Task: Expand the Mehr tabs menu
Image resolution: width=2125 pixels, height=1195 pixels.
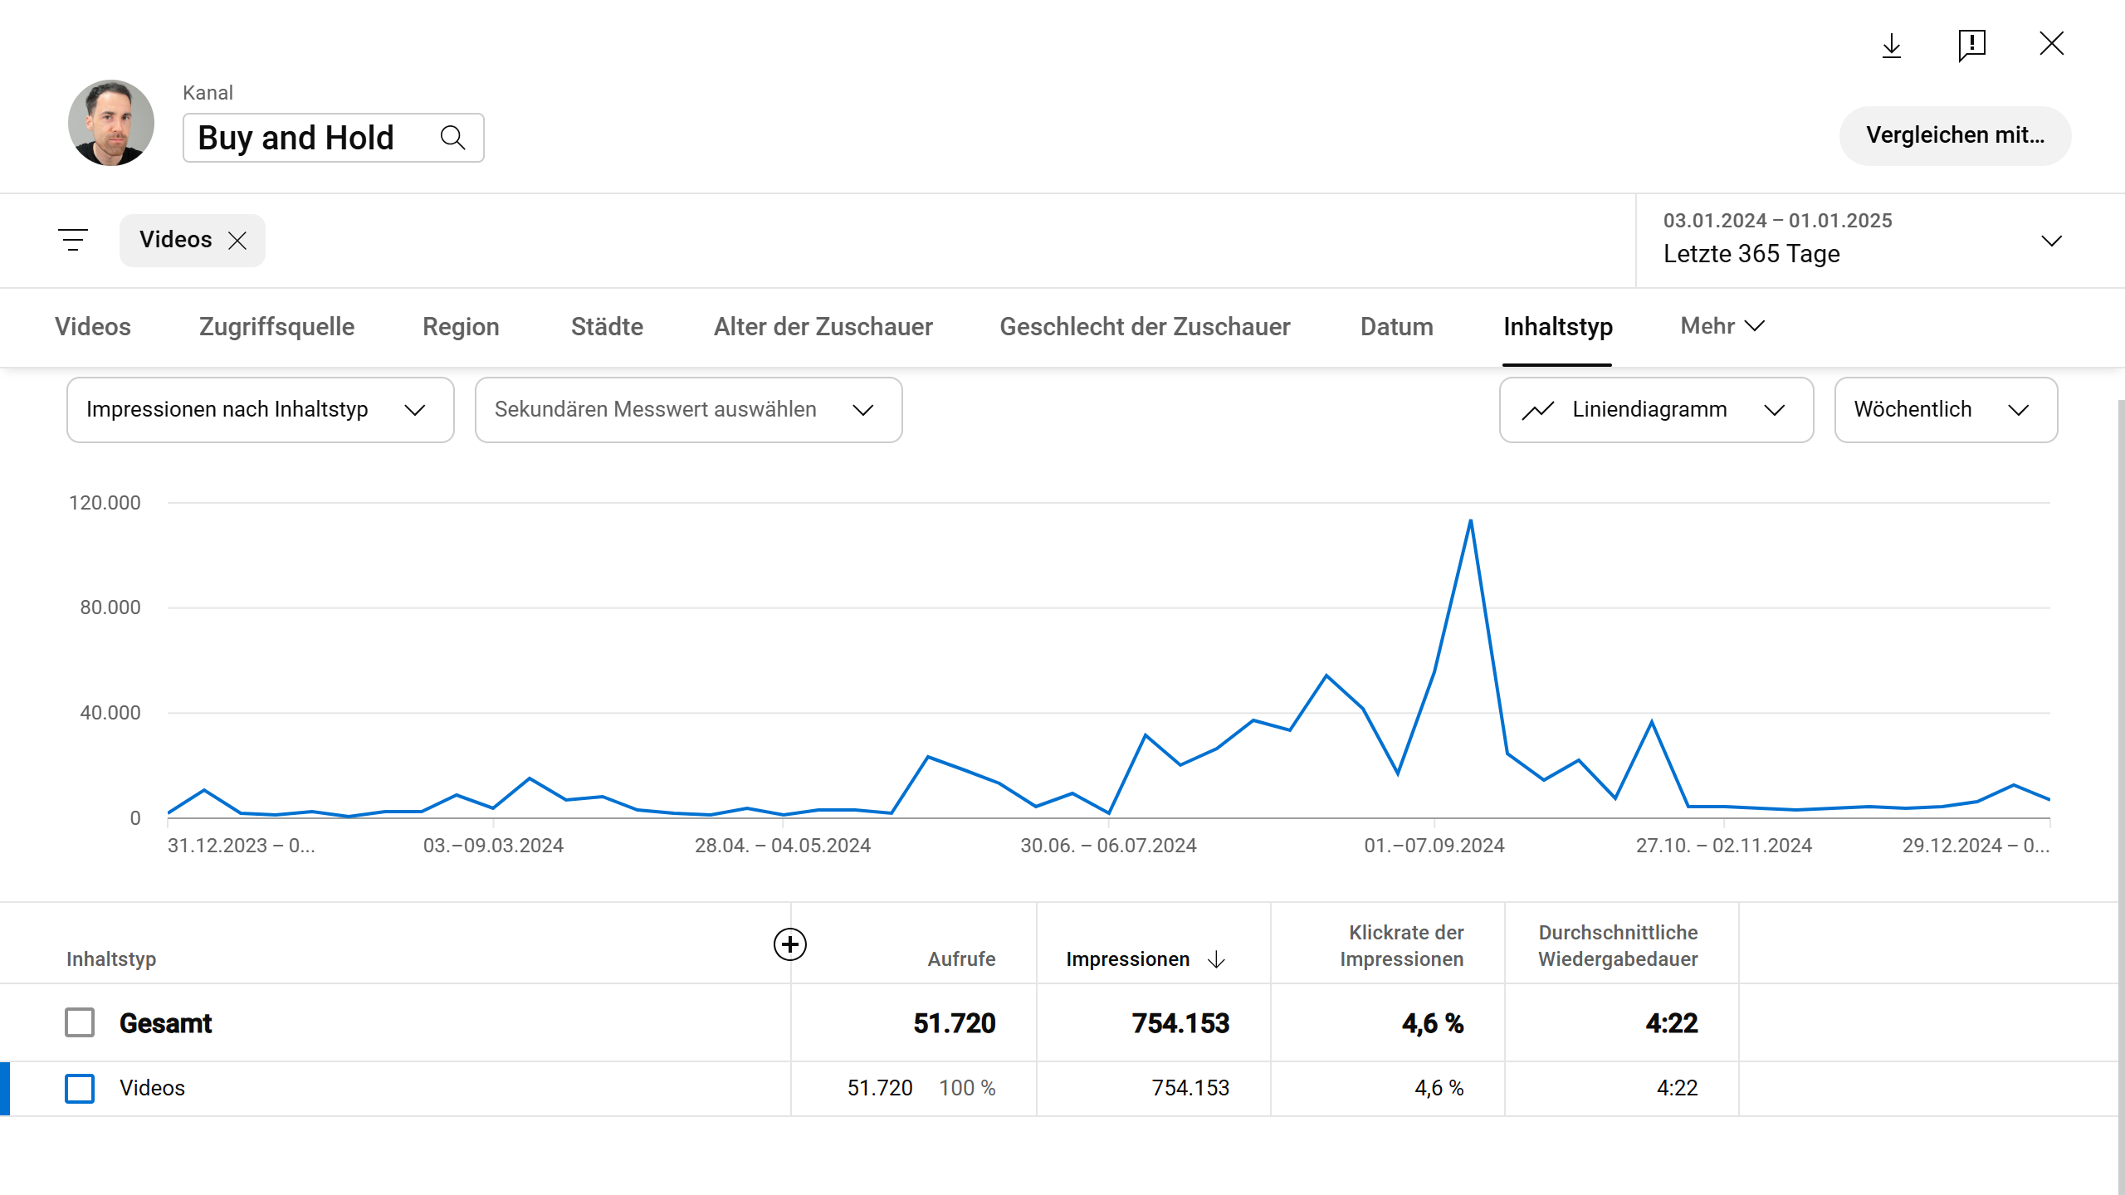Action: click(1722, 326)
